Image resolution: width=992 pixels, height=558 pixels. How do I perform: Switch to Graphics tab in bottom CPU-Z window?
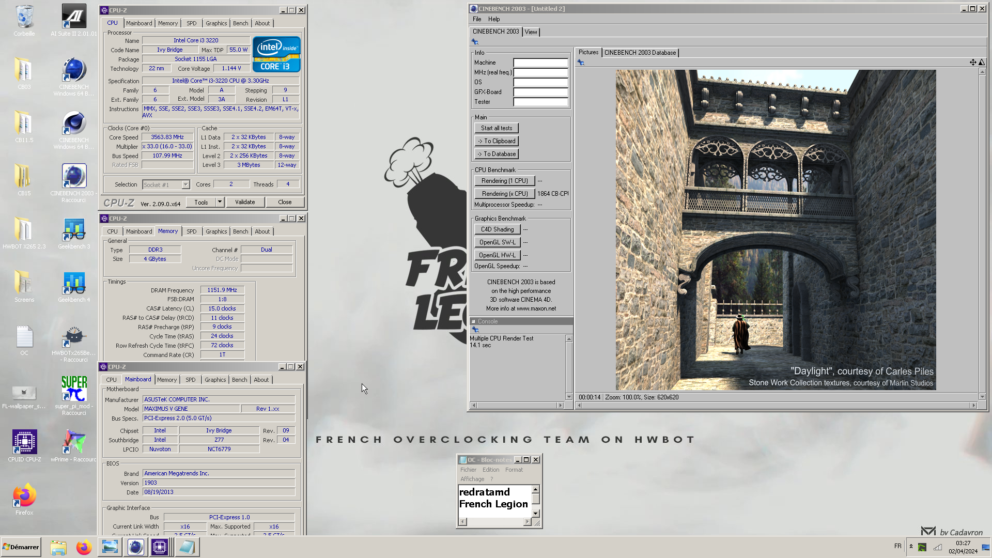(x=215, y=380)
